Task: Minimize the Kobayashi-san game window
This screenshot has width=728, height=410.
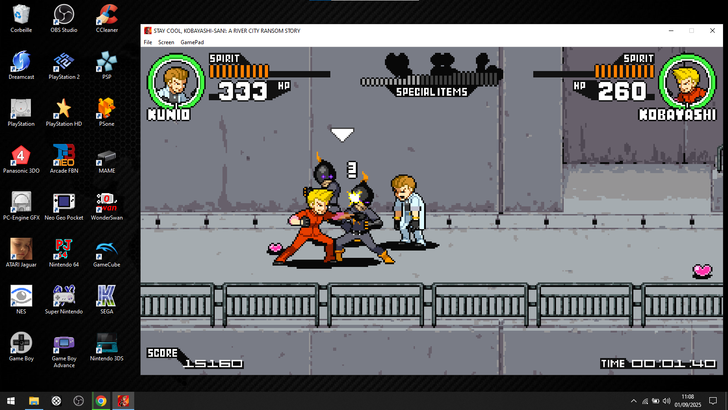Action: tap(671, 31)
